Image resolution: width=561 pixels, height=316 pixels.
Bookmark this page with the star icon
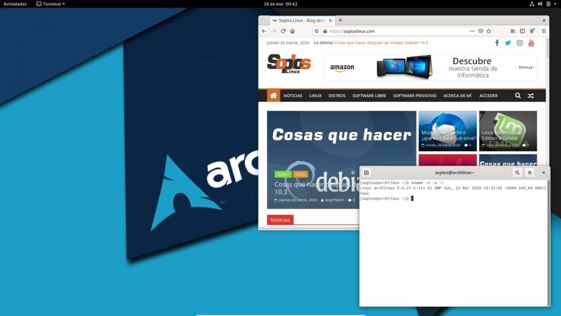click(489, 31)
